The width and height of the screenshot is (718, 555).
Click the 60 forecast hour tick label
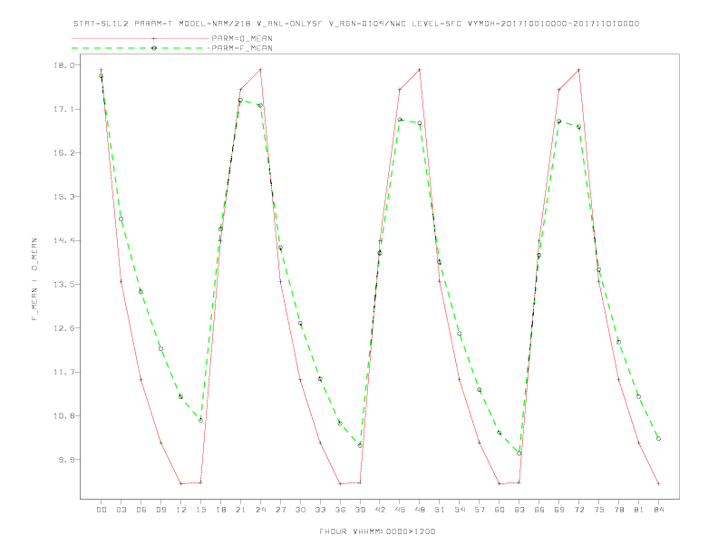(500, 510)
